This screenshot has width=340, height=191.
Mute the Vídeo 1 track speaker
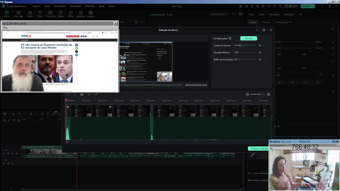[x=8, y=154]
